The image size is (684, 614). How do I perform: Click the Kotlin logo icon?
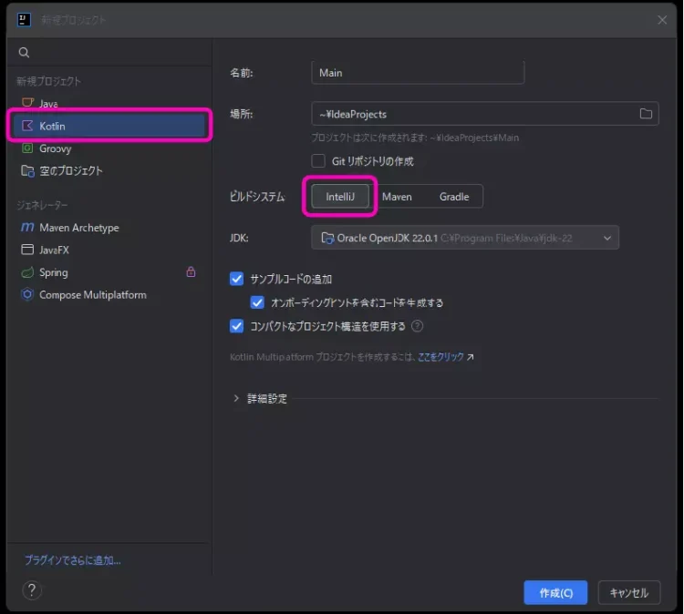pos(27,126)
